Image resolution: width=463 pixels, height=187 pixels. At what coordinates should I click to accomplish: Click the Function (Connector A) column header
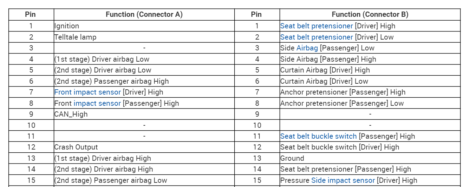(144, 14)
